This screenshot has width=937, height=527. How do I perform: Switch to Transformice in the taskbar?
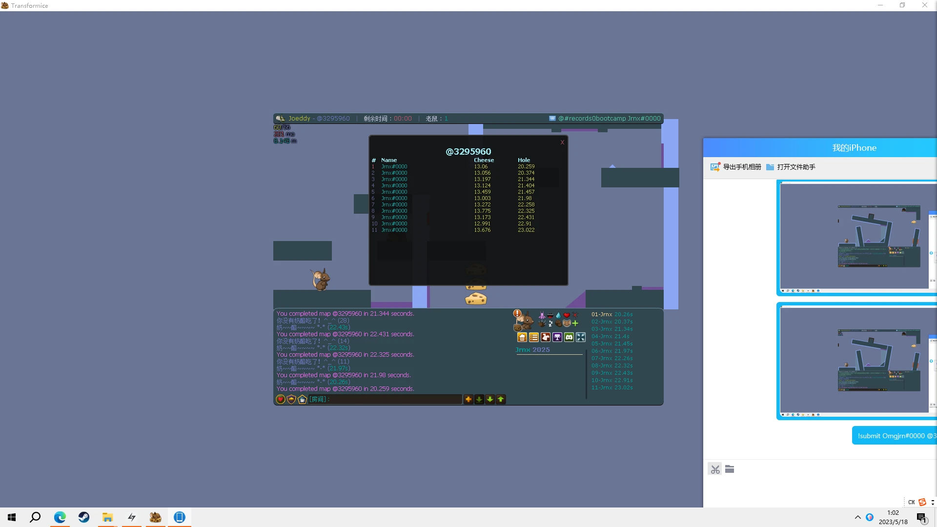point(156,517)
